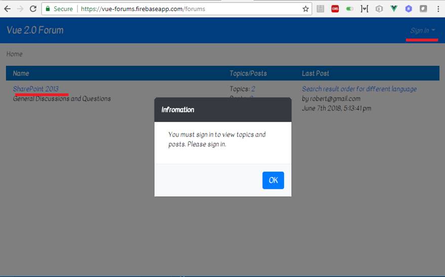Go back with the browser back arrow
445x277 pixels.
coord(8,9)
